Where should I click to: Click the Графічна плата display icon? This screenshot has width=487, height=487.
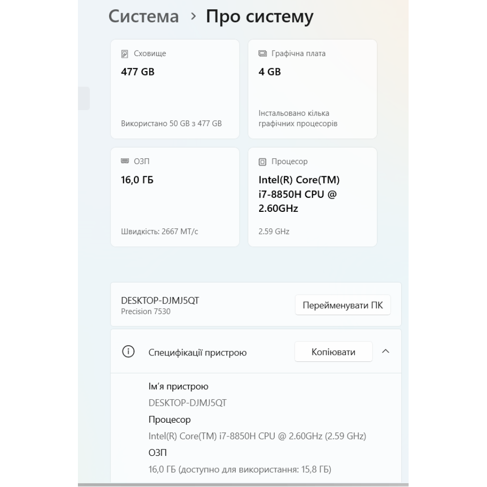(x=262, y=54)
